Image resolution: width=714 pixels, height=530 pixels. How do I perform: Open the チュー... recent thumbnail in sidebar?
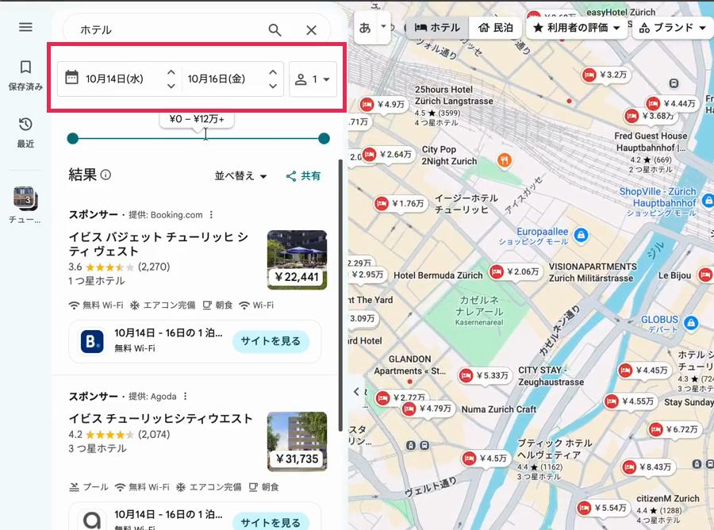(x=25, y=205)
